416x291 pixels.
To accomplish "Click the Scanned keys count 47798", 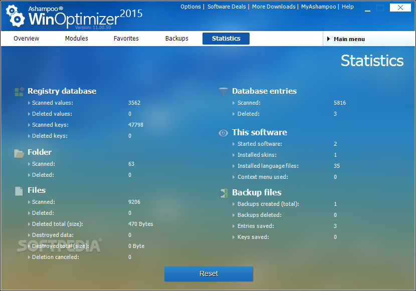I will pyautogui.click(x=135, y=125).
